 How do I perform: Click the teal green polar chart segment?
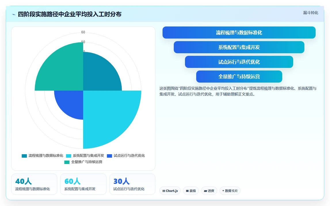(62, 70)
